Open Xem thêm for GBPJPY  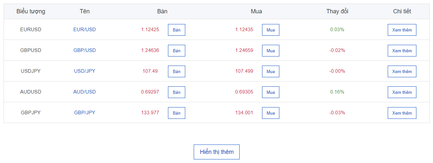pos(402,113)
